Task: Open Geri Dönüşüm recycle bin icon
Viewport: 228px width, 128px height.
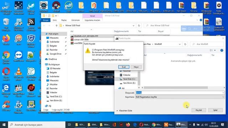Action: (x=6, y=25)
